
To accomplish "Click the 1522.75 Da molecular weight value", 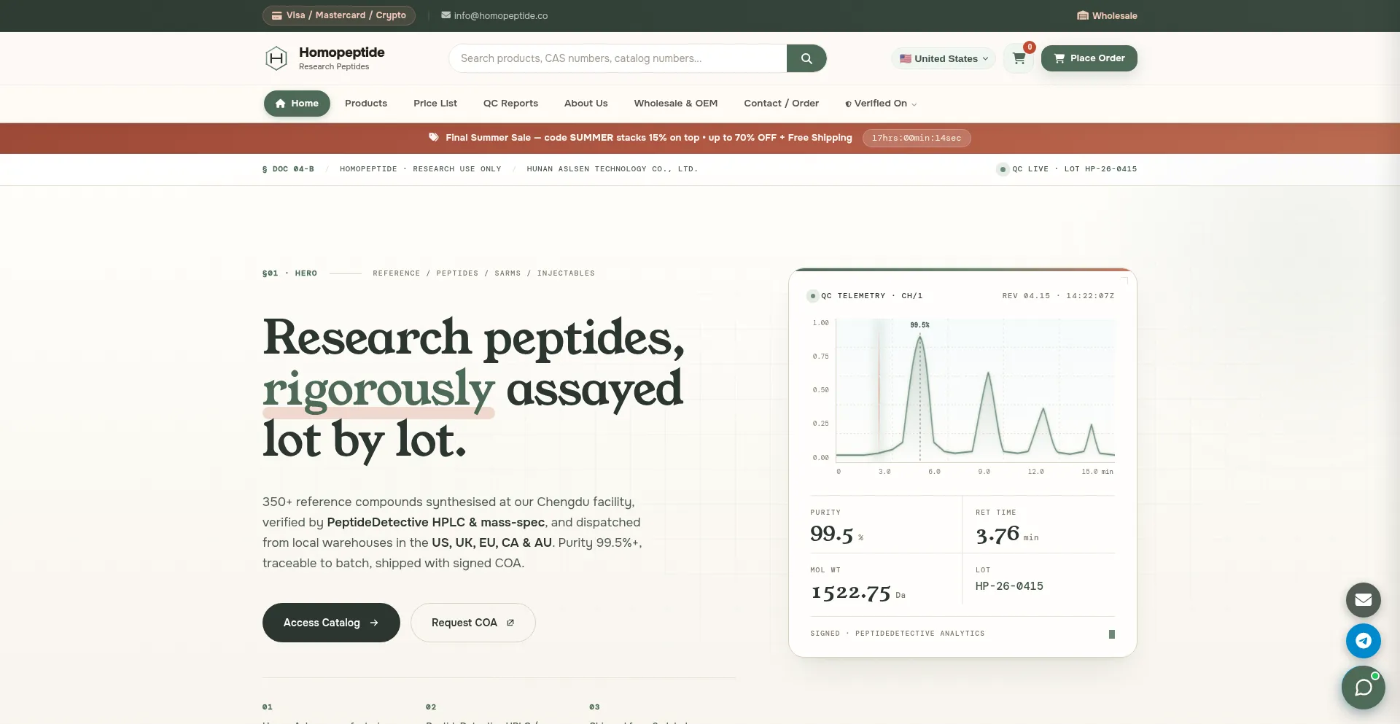I will (x=851, y=592).
